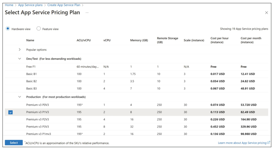
Task: Select the Premium v3 P2V3 plan
Action: point(137,119)
